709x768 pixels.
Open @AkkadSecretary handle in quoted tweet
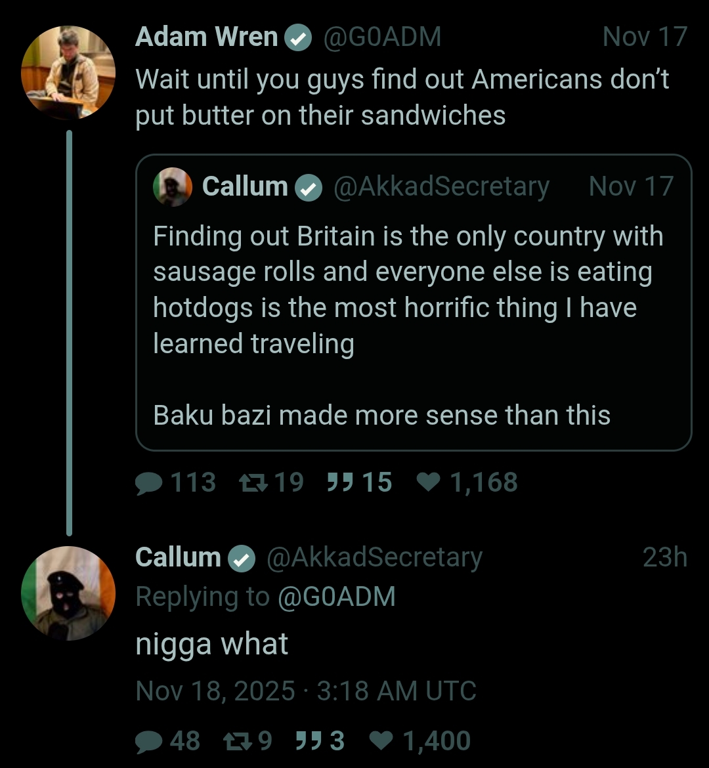pos(441,187)
